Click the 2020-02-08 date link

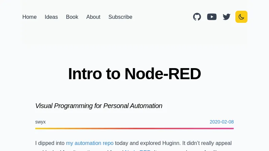click(x=222, y=122)
